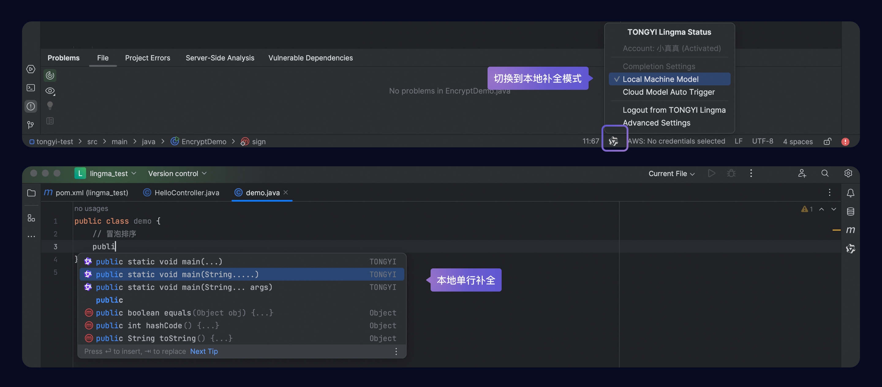Click the editor preview panel icon
This screenshot has width=882, height=387.
pyautogui.click(x=50, y=121)
